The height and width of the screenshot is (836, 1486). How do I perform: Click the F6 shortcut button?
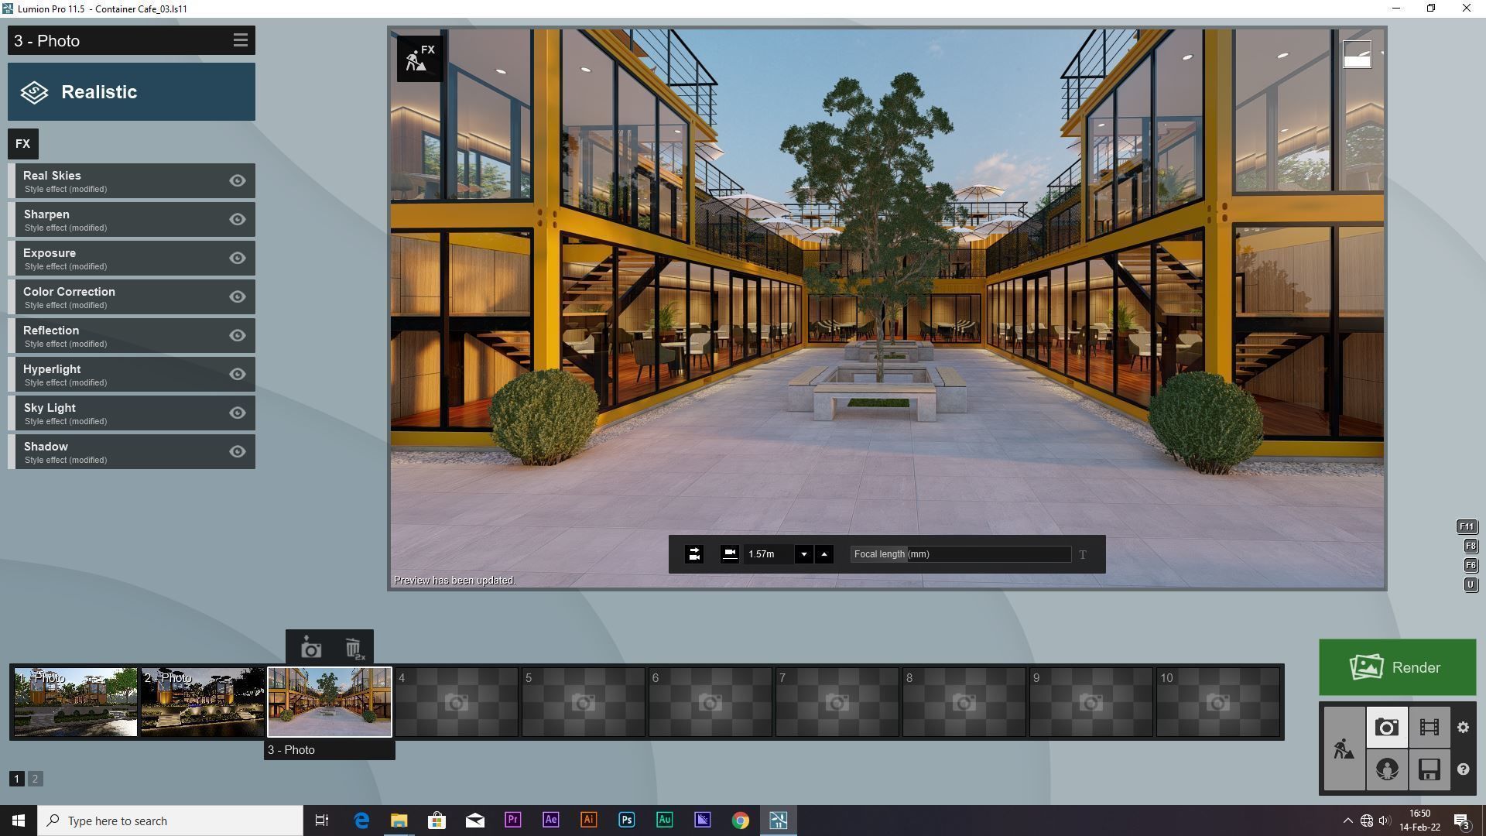1471,566
